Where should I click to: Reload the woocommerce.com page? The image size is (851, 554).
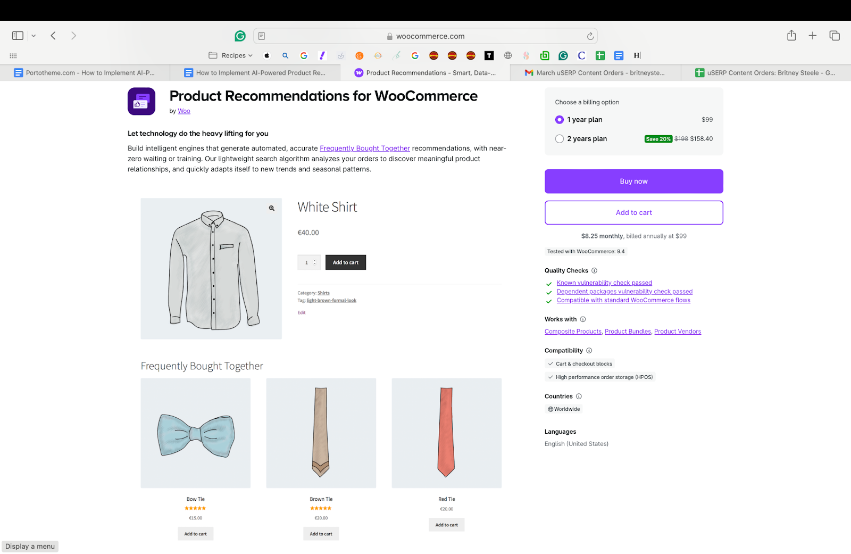pyautogui.click(x=590, y=36)
